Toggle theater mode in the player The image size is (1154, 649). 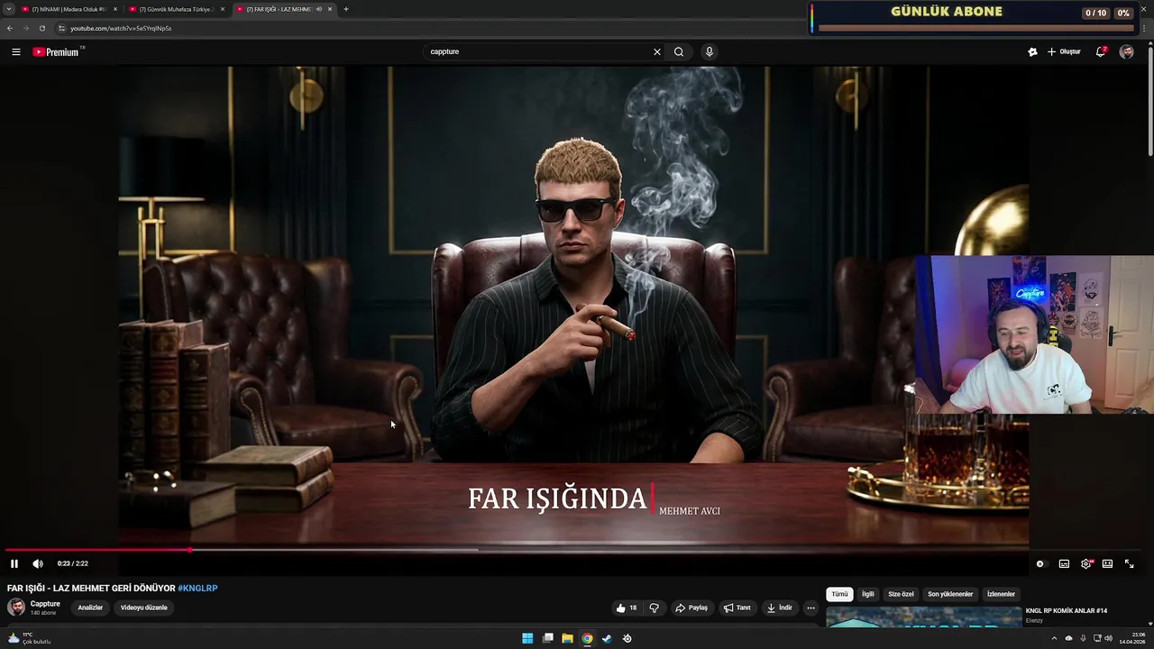point(1107,563)
